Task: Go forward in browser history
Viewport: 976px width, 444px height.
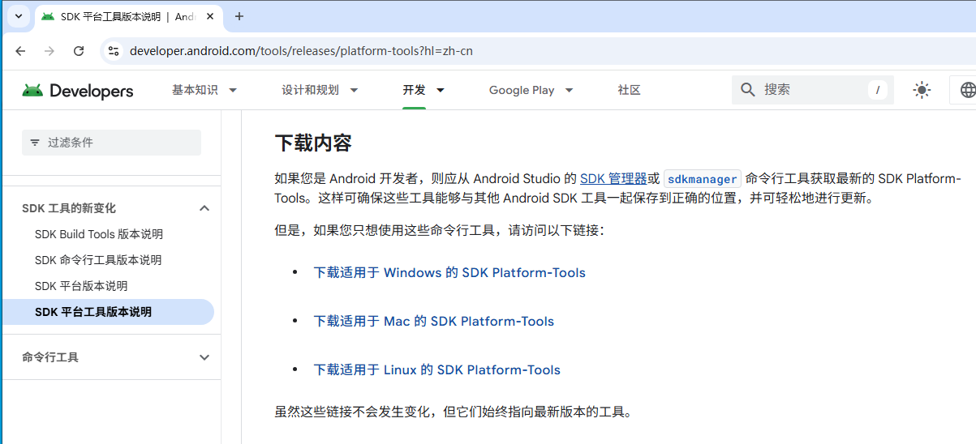Action: point(49,51)
